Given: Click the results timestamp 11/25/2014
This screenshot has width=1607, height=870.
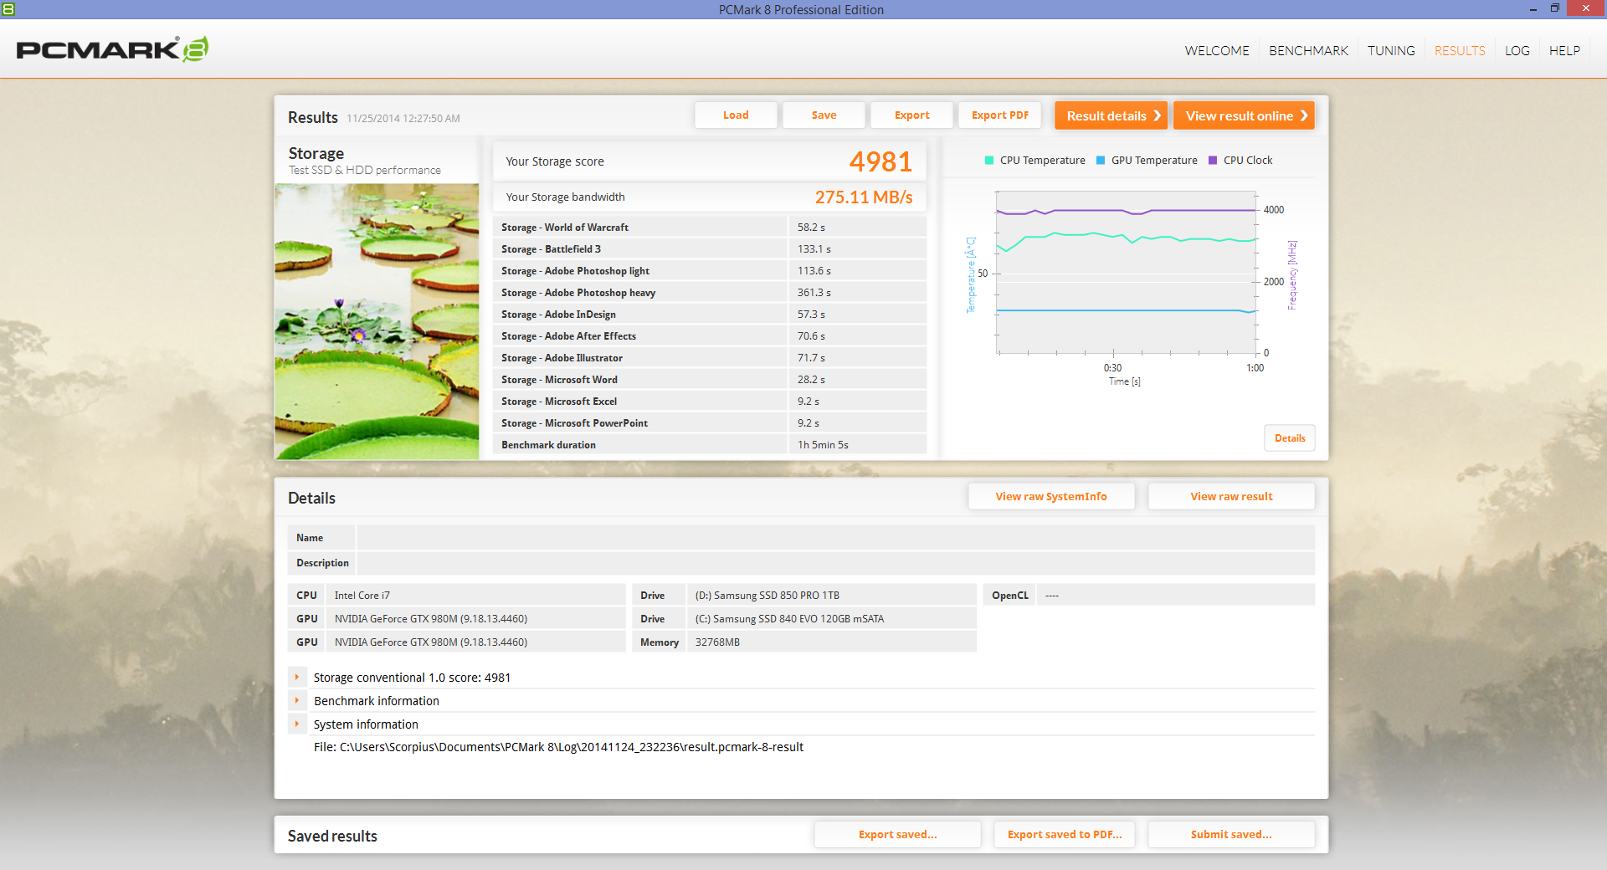Looking at the screenshot, I should (x=403, y=119).
